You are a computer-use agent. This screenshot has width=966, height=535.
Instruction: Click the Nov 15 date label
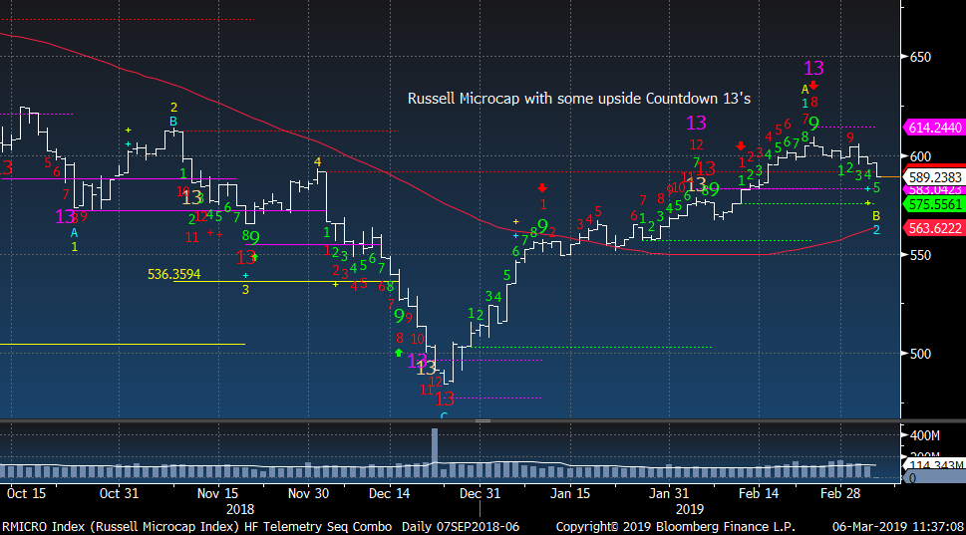click(217, 493)
